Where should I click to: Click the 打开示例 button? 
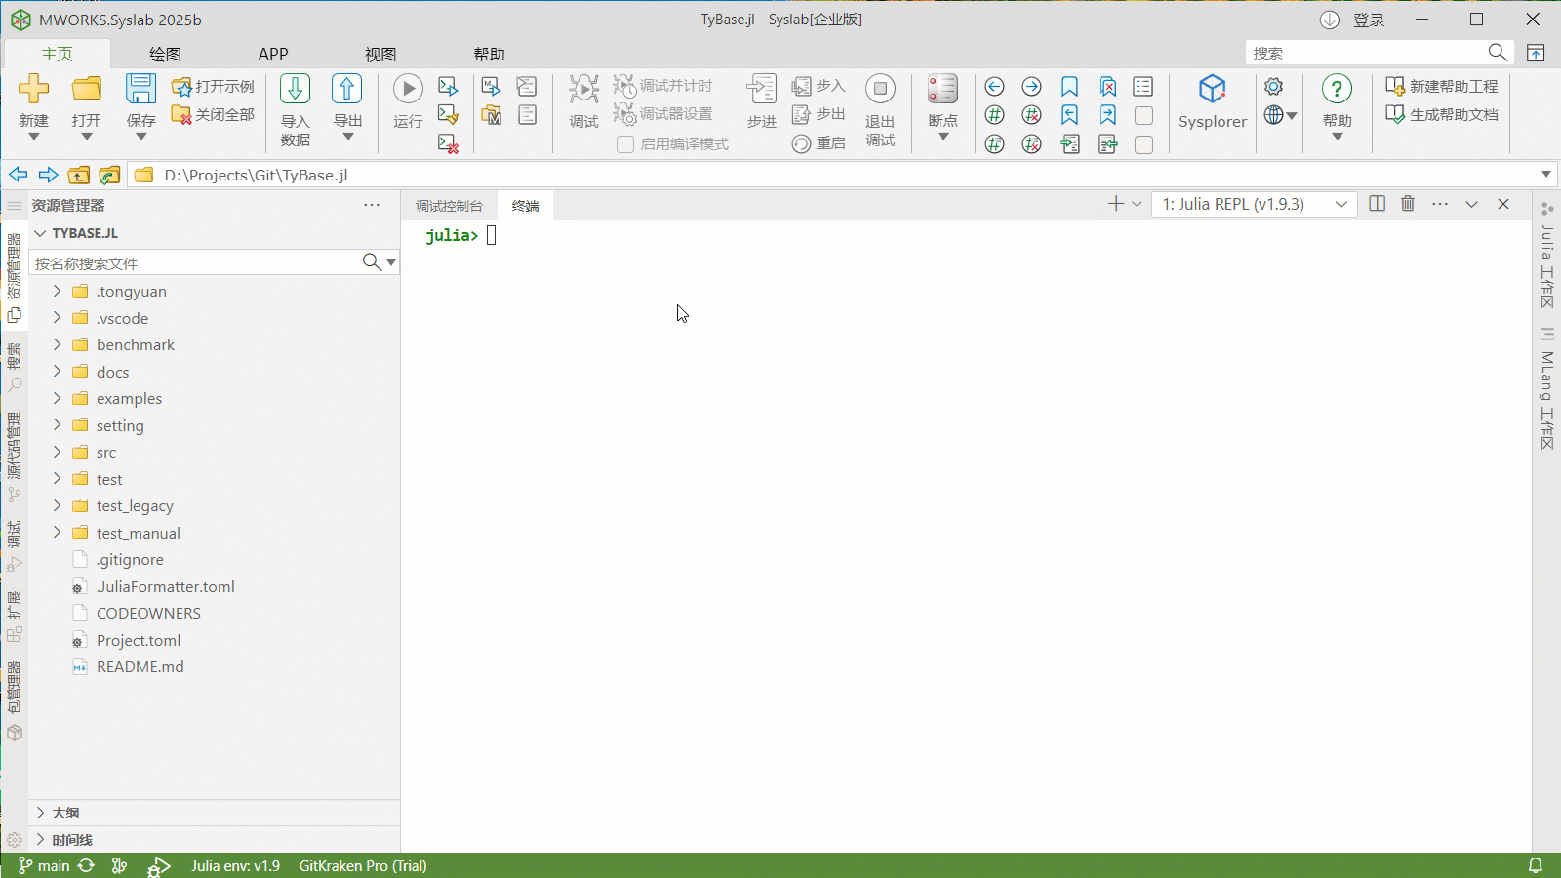(213, 87)
